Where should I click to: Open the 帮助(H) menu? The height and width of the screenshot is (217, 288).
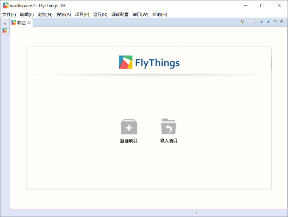[159, 14]
